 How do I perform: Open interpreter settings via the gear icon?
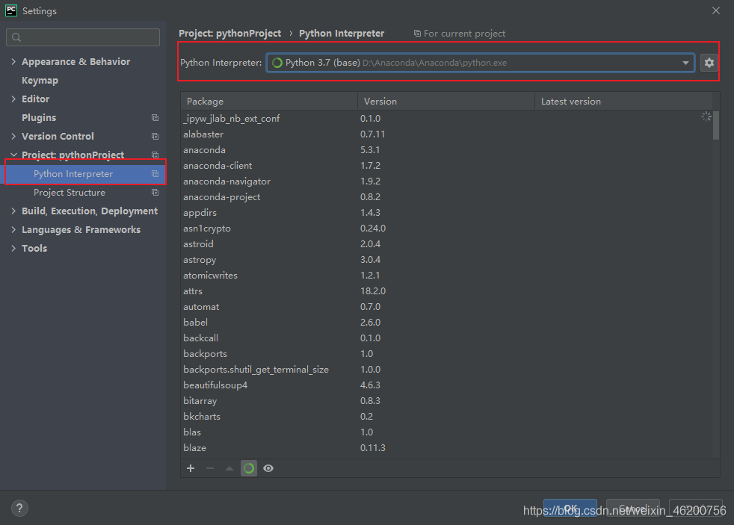[709, 63]
